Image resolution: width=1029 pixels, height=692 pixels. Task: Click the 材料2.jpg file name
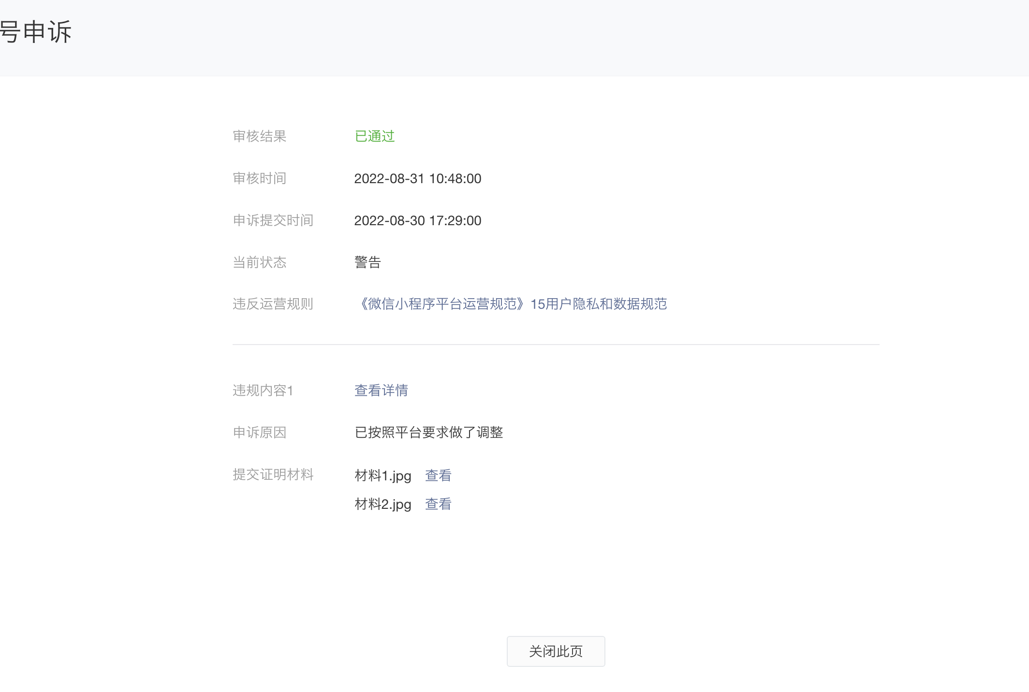tap(383, 504)
